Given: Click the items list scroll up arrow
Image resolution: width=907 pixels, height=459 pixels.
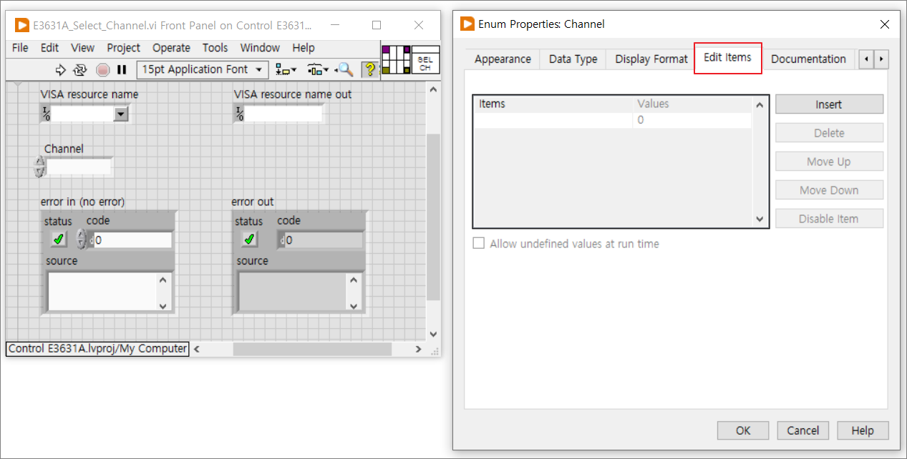Looking at the screenshot, I should pyautogui.click(x=760, y=104).
